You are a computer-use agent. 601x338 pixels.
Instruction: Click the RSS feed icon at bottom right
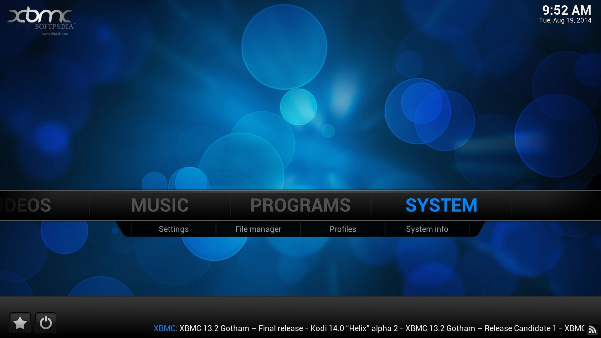pos(593,328)
